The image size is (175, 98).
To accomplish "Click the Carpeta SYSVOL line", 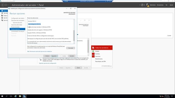I will [37, 33].
